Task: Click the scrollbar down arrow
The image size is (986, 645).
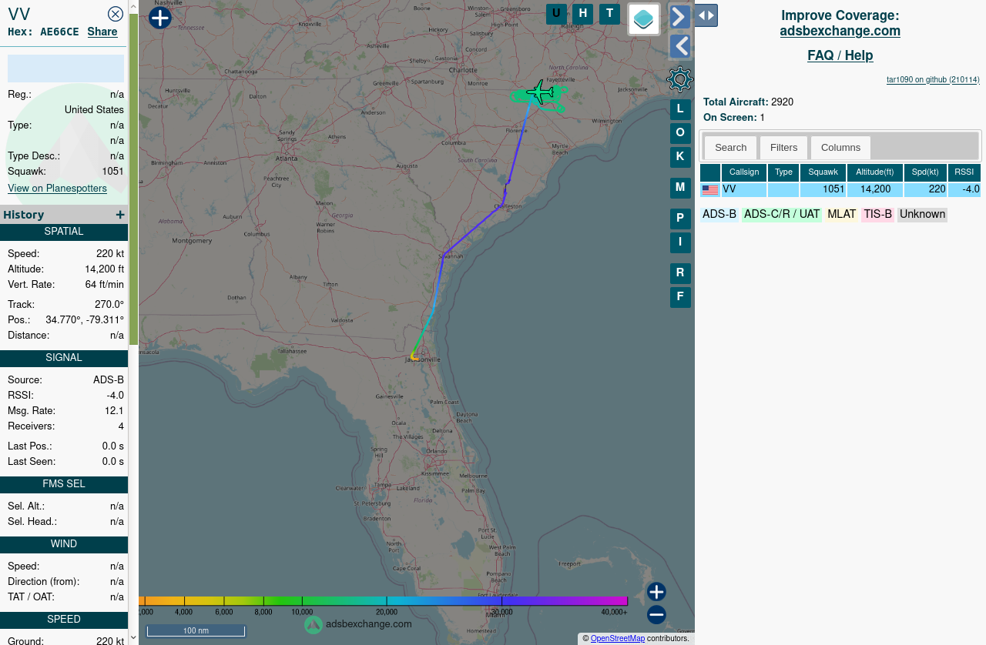Action: click(133, 637)
